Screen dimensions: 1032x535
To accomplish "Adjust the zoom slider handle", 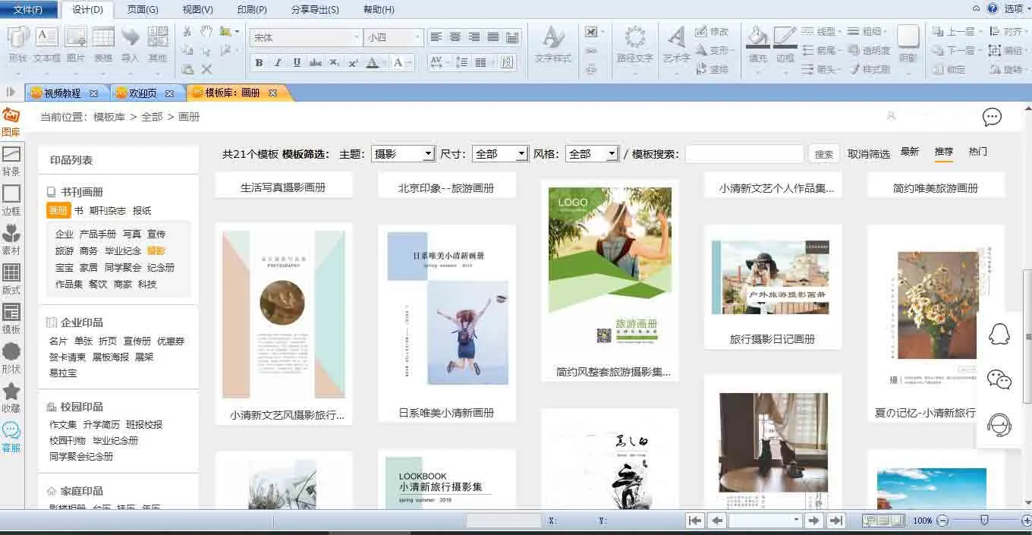I will 984,521.
